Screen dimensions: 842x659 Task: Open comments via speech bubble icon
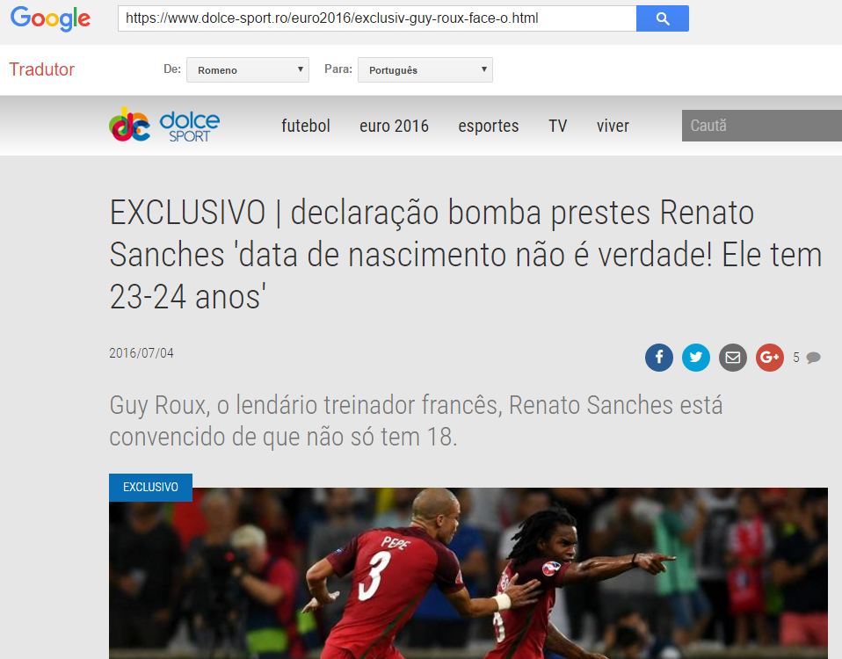pyautogui.click(x=813, y=358)
